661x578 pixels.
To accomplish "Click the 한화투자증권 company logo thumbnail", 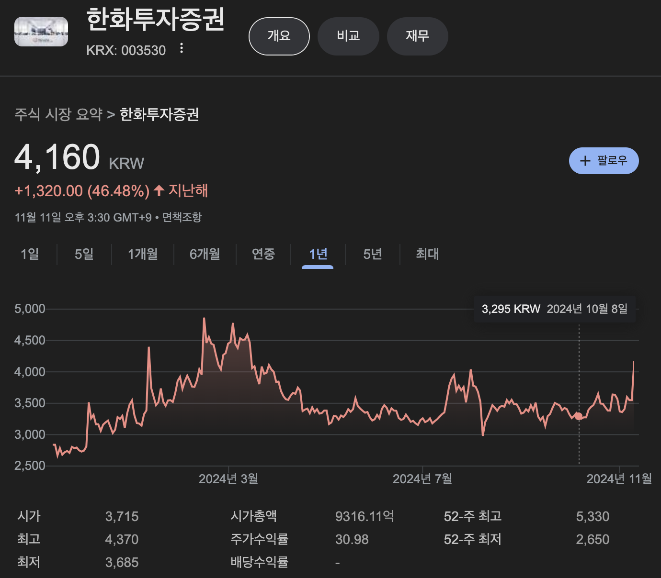I will (41, 32).
